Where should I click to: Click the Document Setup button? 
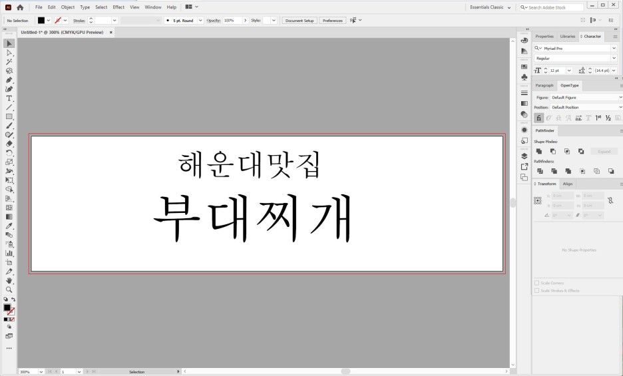300,20
